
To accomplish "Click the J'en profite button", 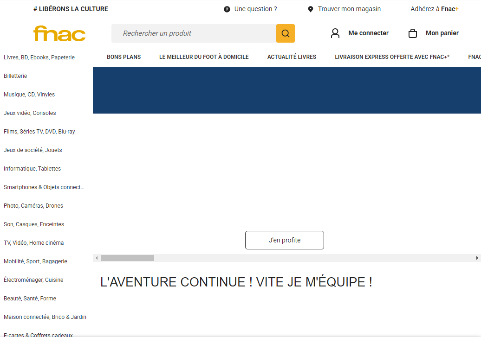I will [x=284, y=240].
